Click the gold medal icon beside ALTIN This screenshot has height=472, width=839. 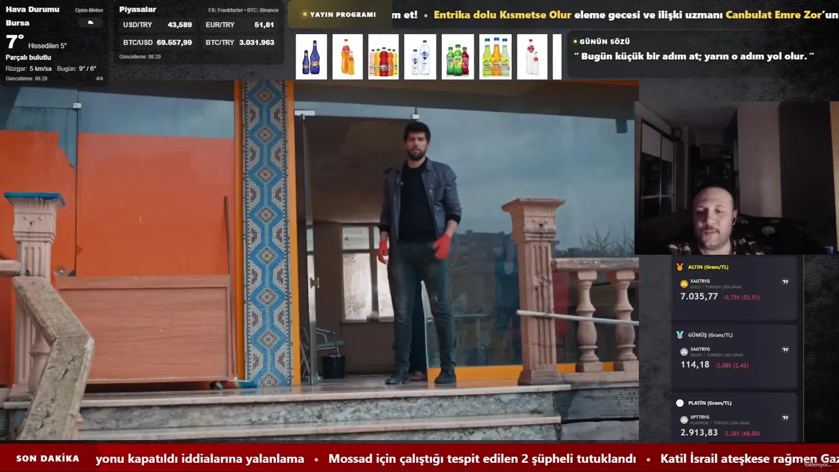coord(680,267)
